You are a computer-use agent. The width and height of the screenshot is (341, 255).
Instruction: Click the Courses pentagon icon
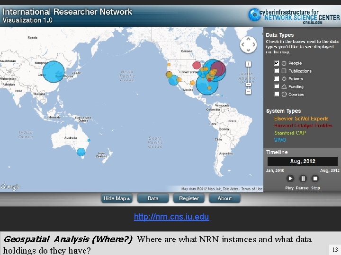click(x=284, y=94)
